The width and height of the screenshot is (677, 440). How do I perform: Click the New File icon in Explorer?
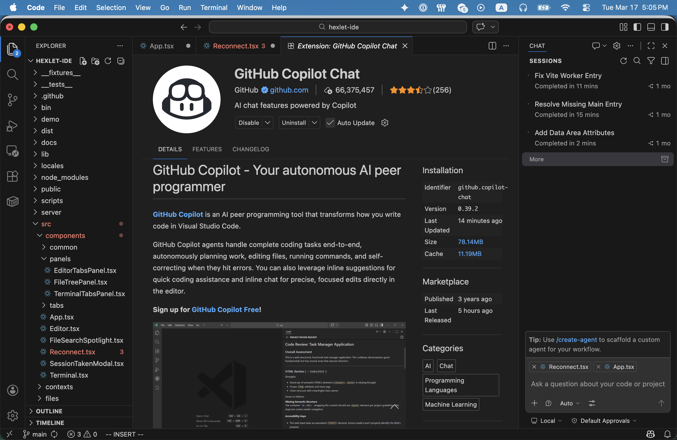[83, 61]
